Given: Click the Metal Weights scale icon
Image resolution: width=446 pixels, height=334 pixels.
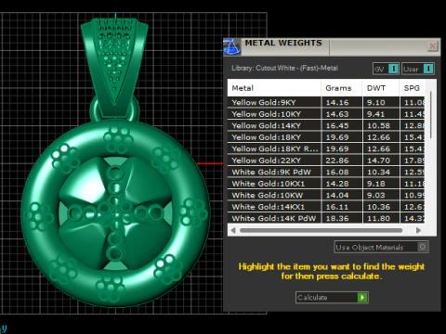Looking at the screenshot, I should [232, 46].
